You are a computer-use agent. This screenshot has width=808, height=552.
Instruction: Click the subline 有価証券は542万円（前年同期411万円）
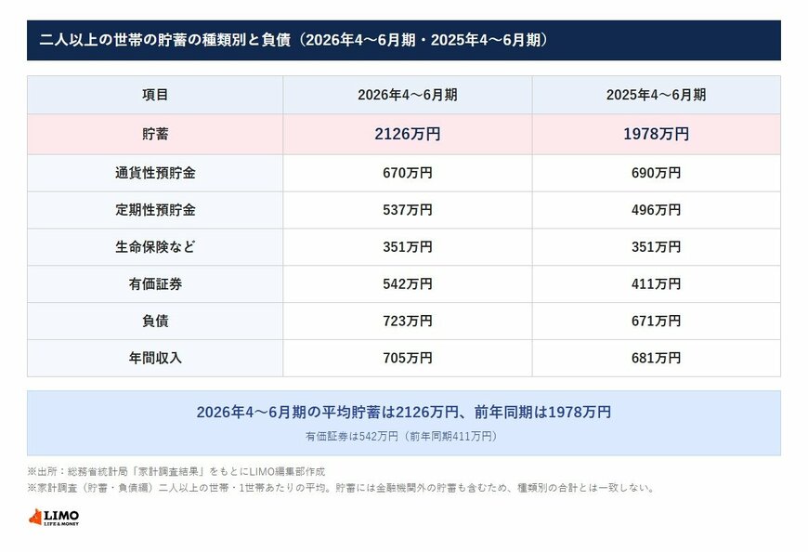coord(402,437)
